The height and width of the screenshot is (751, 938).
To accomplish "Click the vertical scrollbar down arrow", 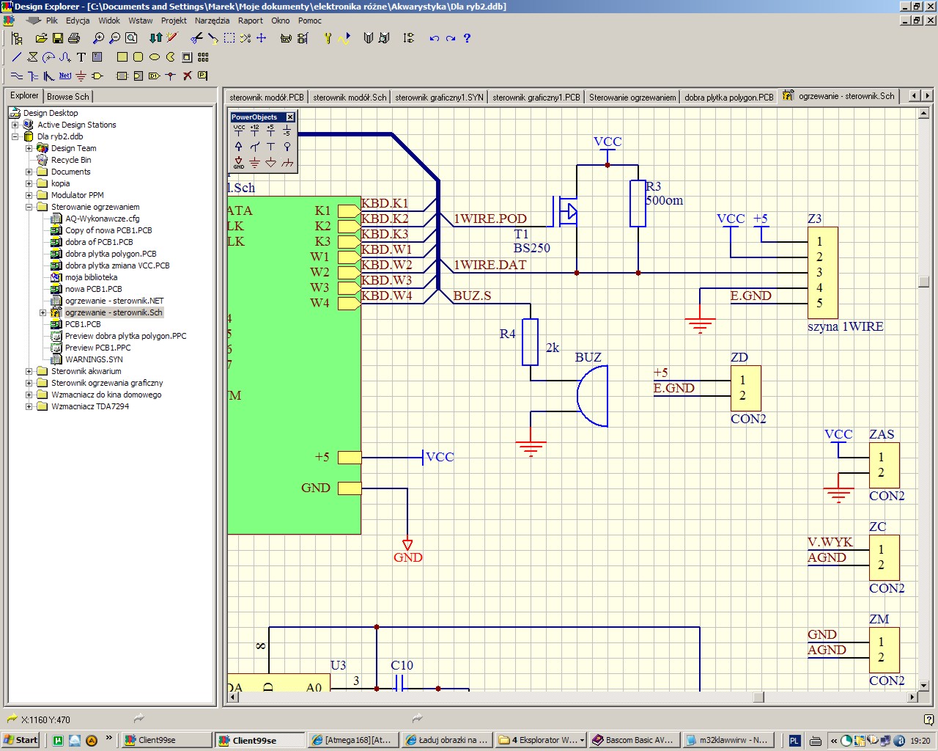I will 923,686.
